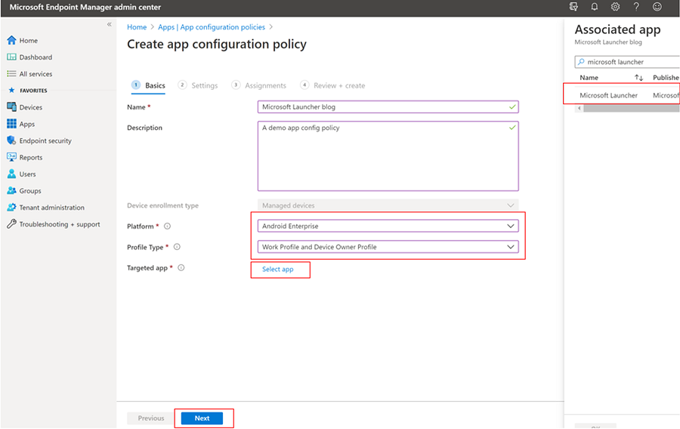The image size is (680, 429).
Task: Click the Publisher column header
Action: pyautogui.click(x=666, y=78)
